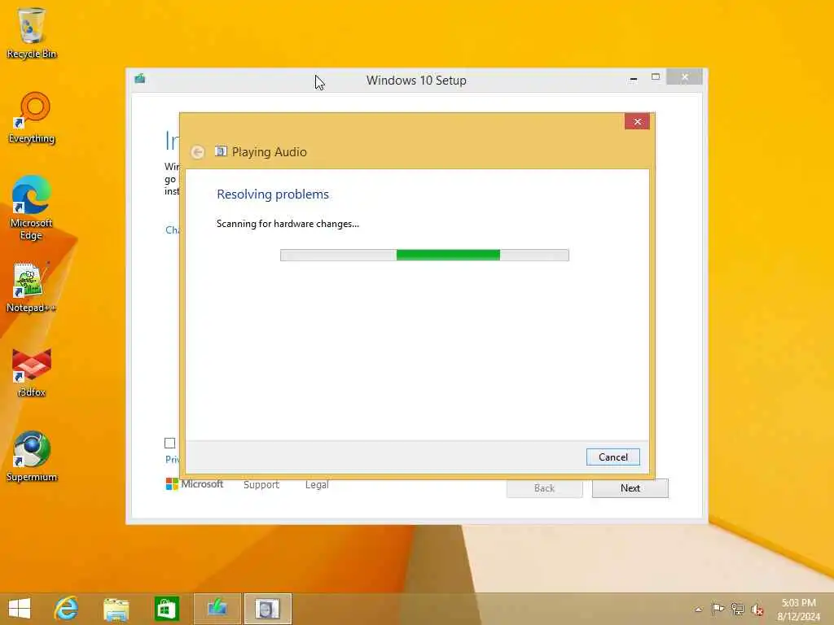Image resolution: width=834 pixels, height=625 pixels.
Task: Close the Playing Audio troubleshooter window
Action: tap(637, 122)
